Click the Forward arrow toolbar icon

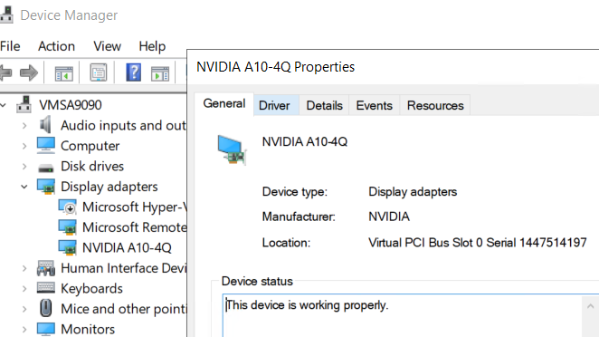point(29,72)
